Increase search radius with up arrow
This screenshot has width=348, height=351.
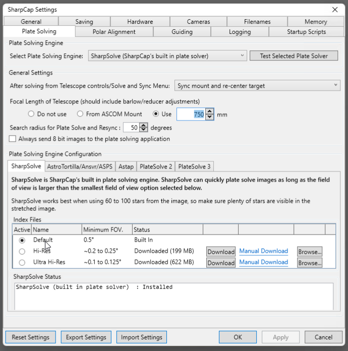(x=144, y=126)
